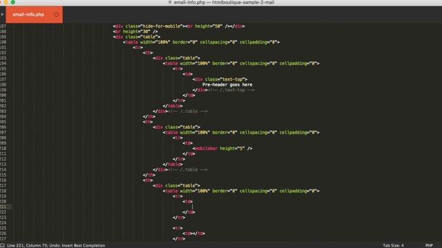Open the PHP syntax selector
The image size is (442, 248).
point(429,245)
